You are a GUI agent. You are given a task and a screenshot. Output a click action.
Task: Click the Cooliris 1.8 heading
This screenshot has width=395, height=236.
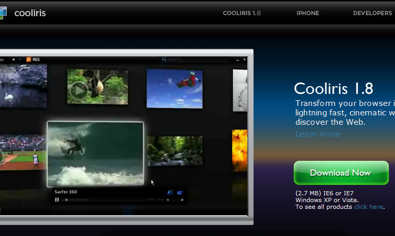click(334, 89)
